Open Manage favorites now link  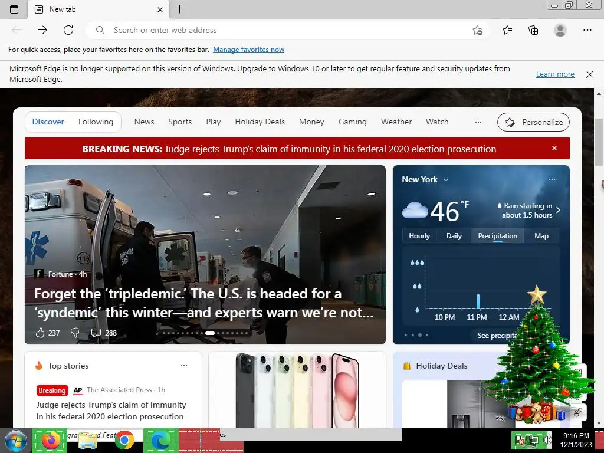click(248, 50)
